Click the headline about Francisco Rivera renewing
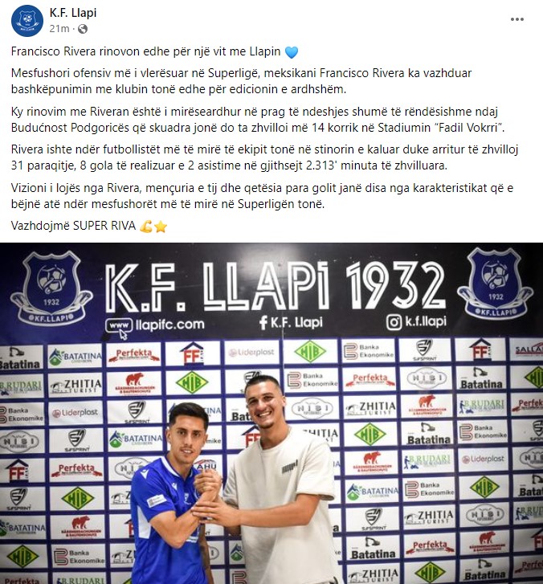Viewport: 543px width, 584px height. pyautogui.click(x=145, y=51)
